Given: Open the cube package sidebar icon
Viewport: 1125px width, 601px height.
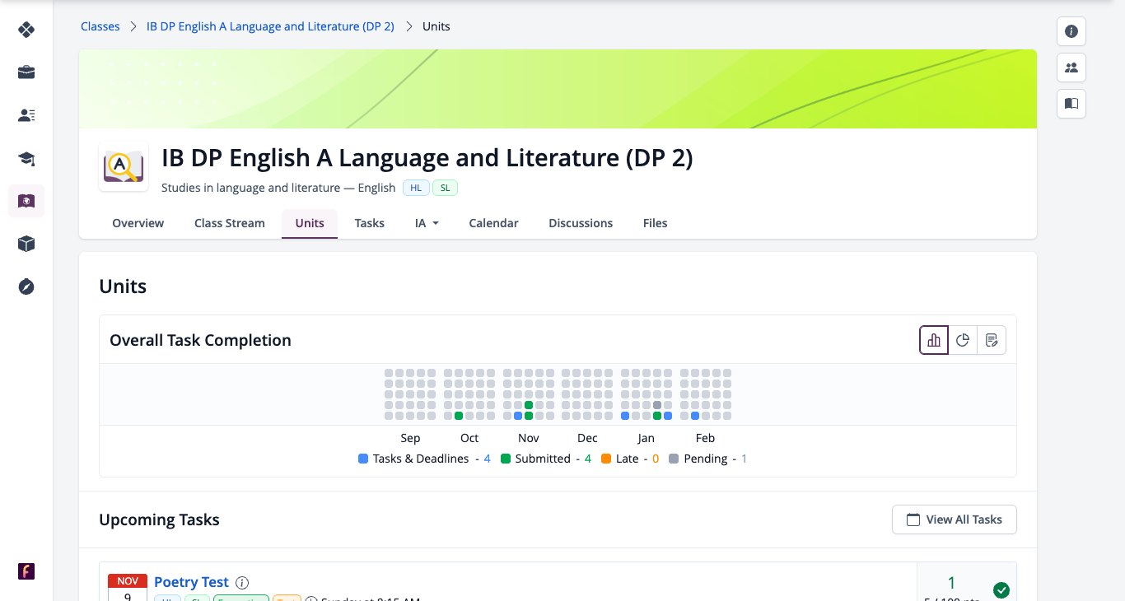Looking at the screenshot, I should tap(26, 244).
